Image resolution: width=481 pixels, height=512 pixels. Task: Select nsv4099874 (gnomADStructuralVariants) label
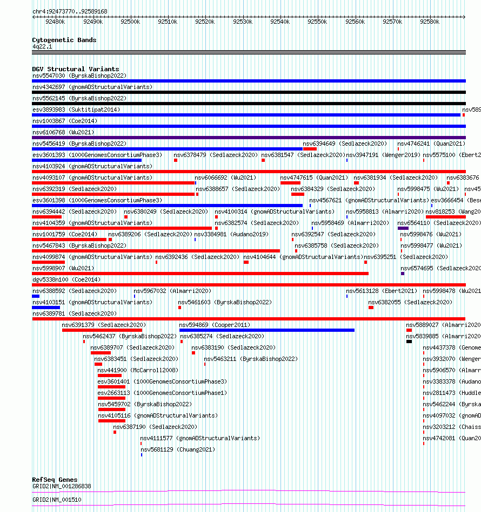click(x=92, y=257)
